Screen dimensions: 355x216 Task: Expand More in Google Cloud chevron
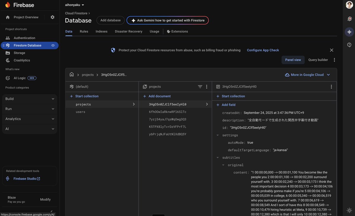pyautogui.click(x=328, y=75)
